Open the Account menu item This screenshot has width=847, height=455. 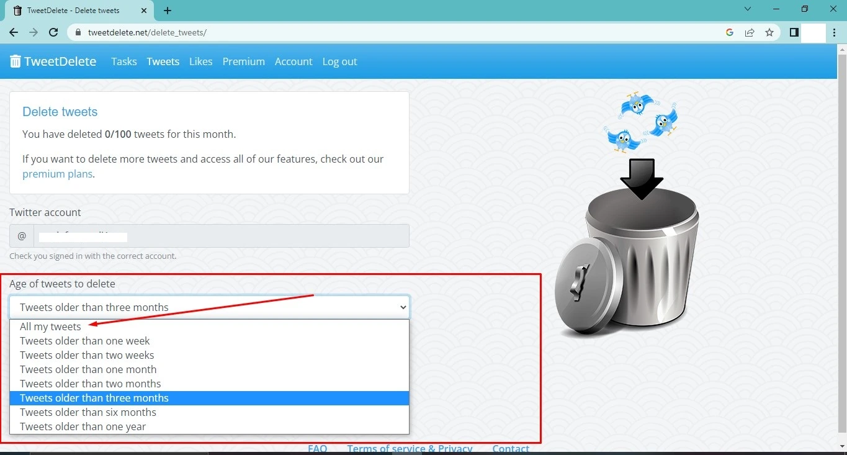coord(294,61)
